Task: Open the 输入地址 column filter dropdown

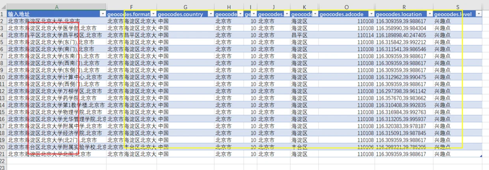Action: (103, 14)
